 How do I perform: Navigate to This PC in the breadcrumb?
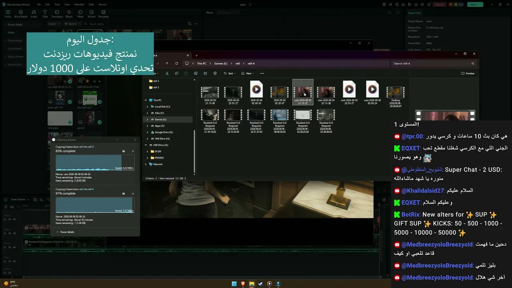pyautogui.click(x=202, y=64)
